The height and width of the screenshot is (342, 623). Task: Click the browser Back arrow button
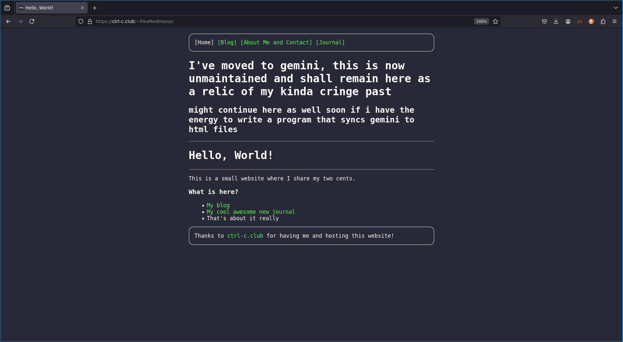click(8, 21)
